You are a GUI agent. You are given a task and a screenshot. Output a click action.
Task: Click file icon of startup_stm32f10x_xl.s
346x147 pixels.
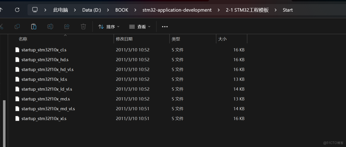pos(17,119)
